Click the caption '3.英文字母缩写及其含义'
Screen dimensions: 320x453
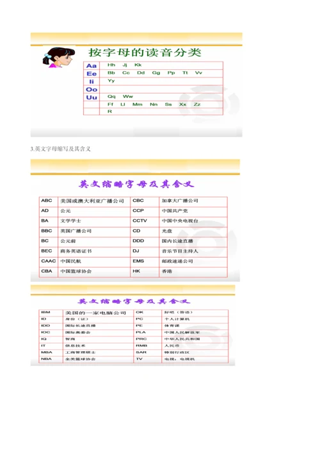coord(61,149)
